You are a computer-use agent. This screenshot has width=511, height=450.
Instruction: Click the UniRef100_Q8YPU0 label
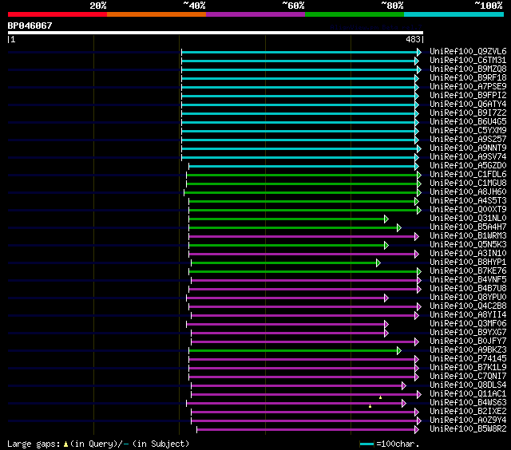tap(468, 298)
